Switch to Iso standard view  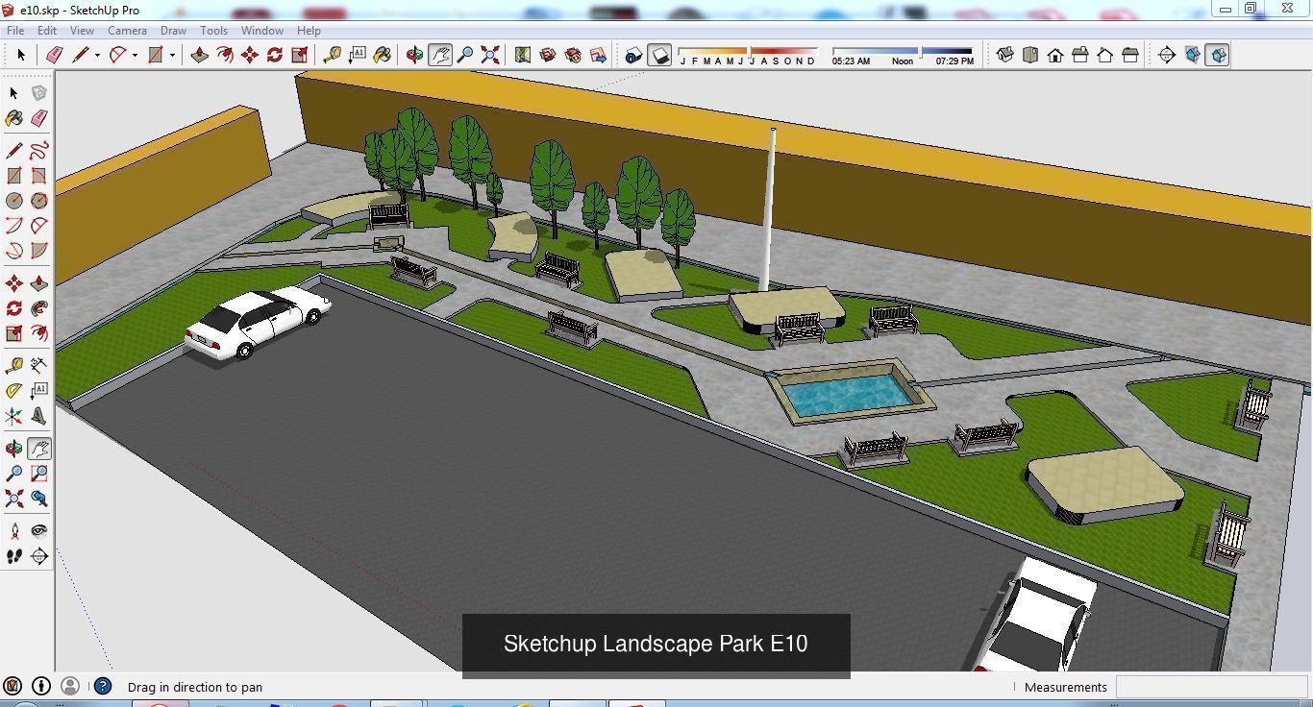[x=1005, y=55]
